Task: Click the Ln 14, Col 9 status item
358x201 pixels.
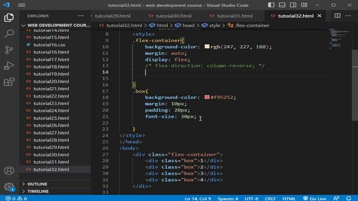Action: (197, 199)
